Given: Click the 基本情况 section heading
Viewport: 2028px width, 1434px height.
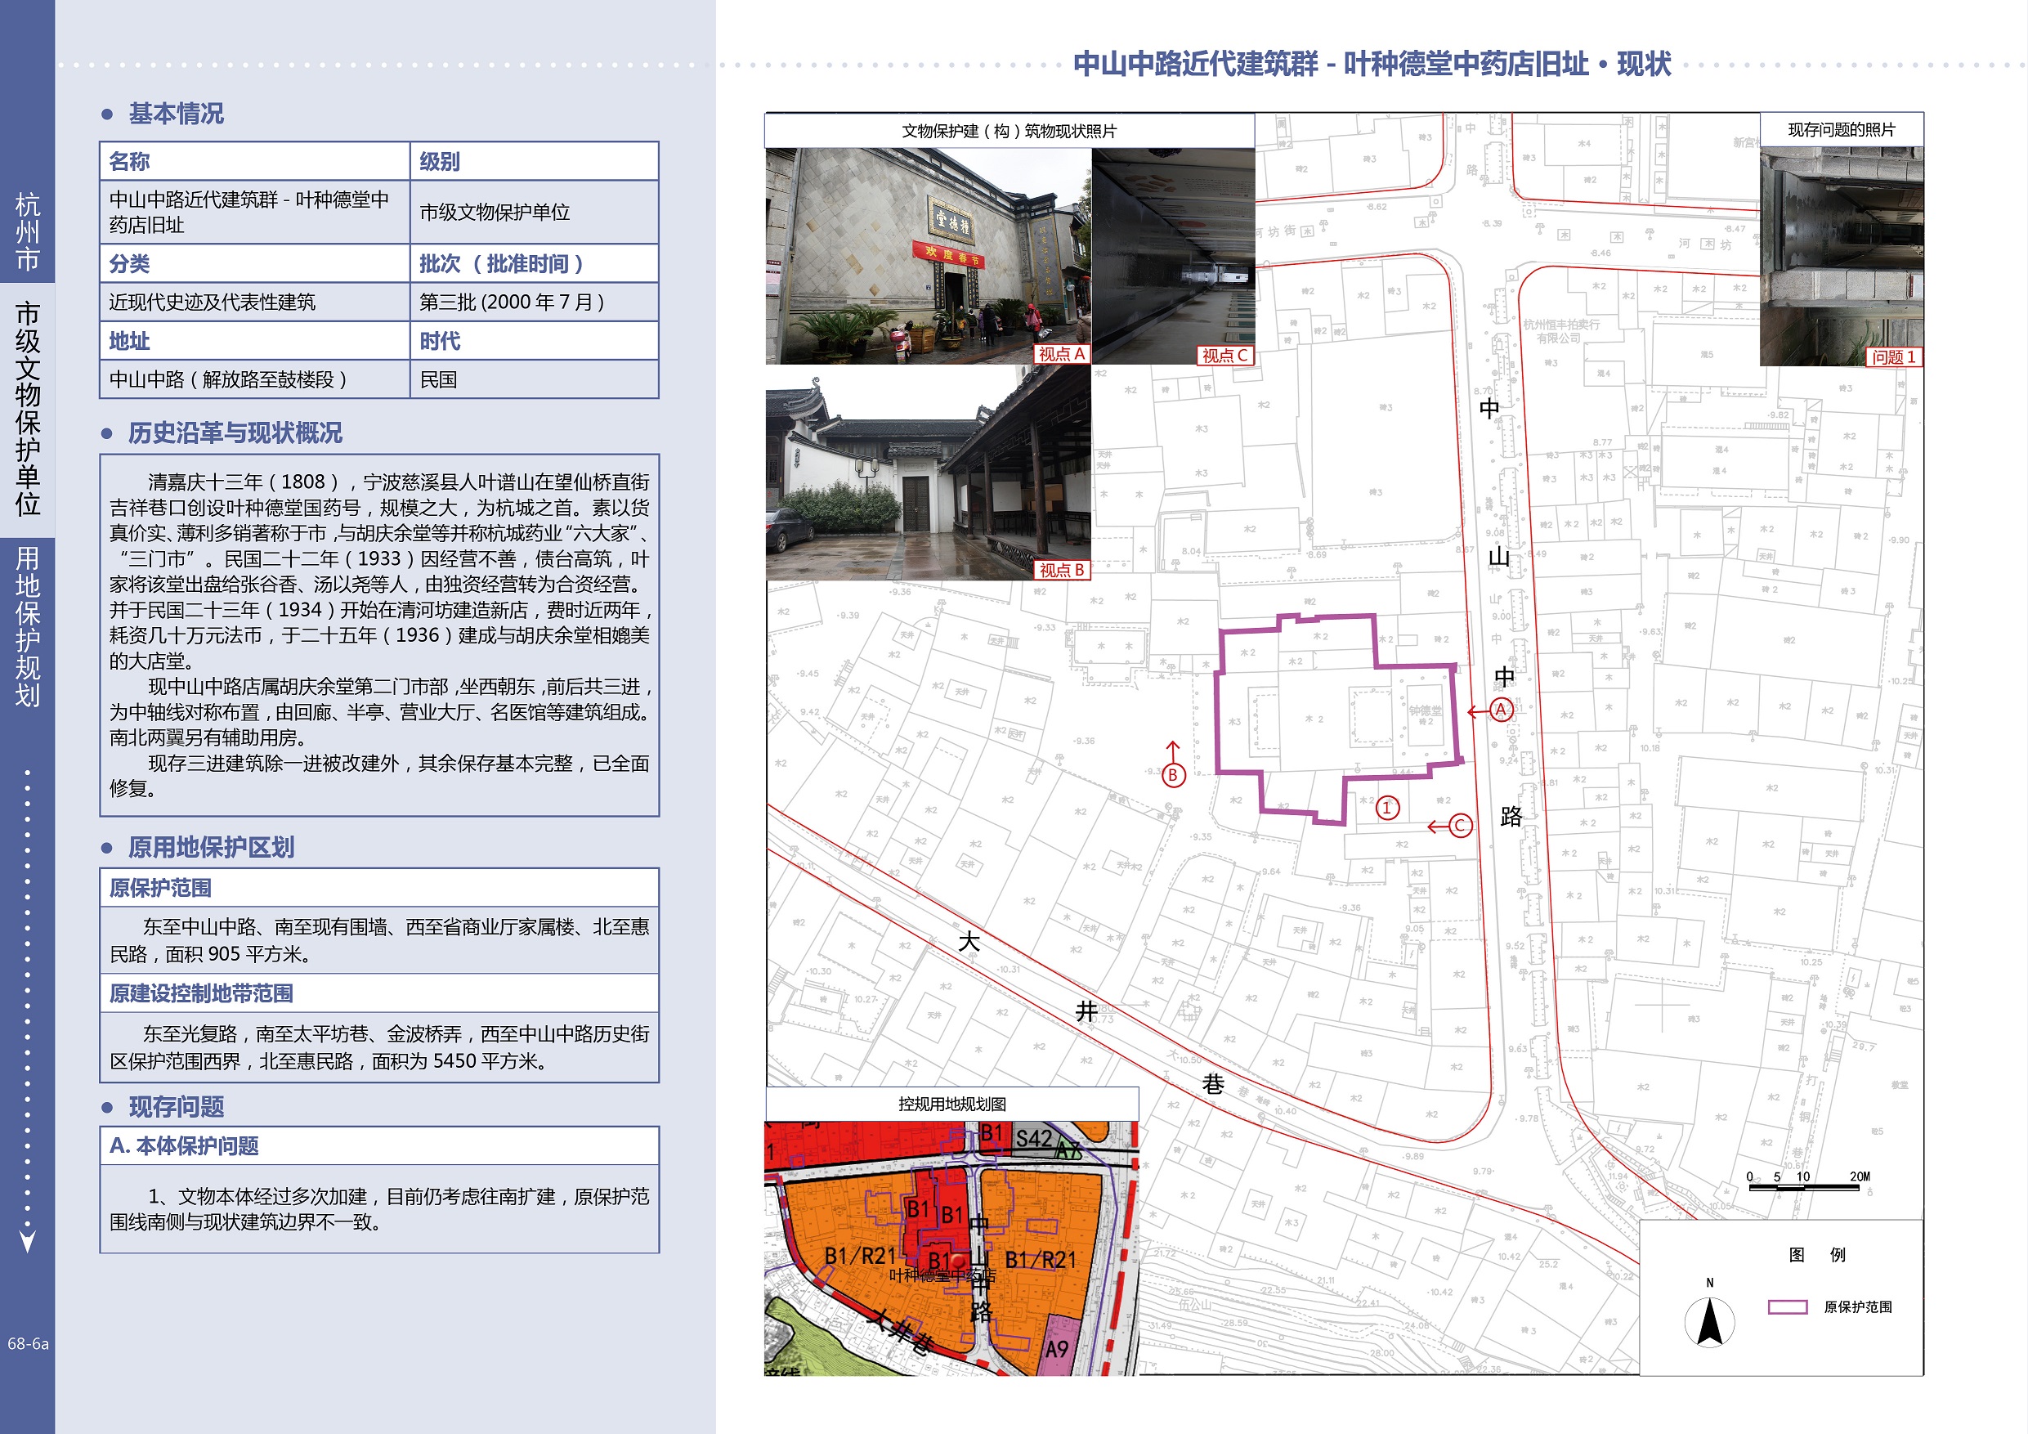Looking at the screenshot, I should coord(176,114).
